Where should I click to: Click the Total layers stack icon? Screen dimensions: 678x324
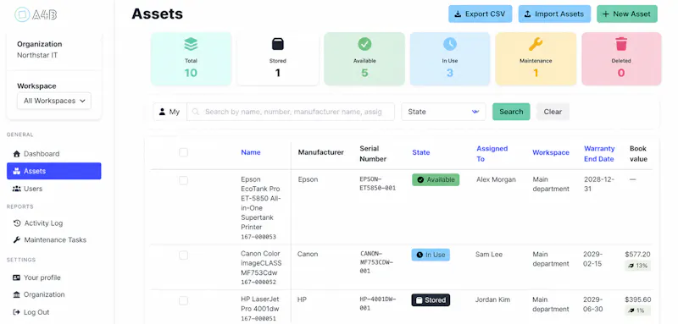click(x=191, y=44)
